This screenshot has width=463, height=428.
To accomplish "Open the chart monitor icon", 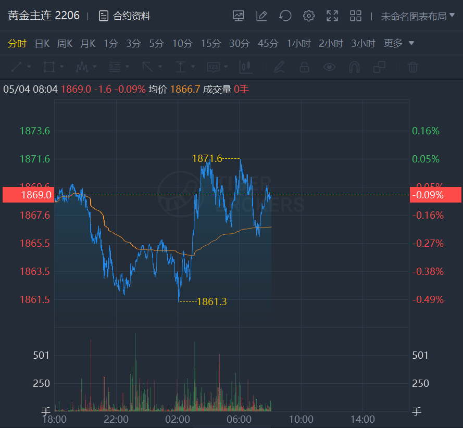I will (239, 16).
